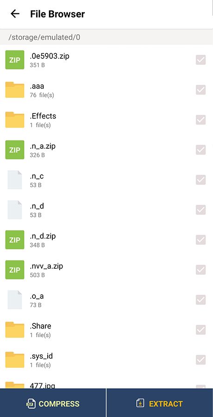The width and height of the screenshot is (213, 417).
Task: Select the .n_d.zip checkbox
Action: click(201, 240)
